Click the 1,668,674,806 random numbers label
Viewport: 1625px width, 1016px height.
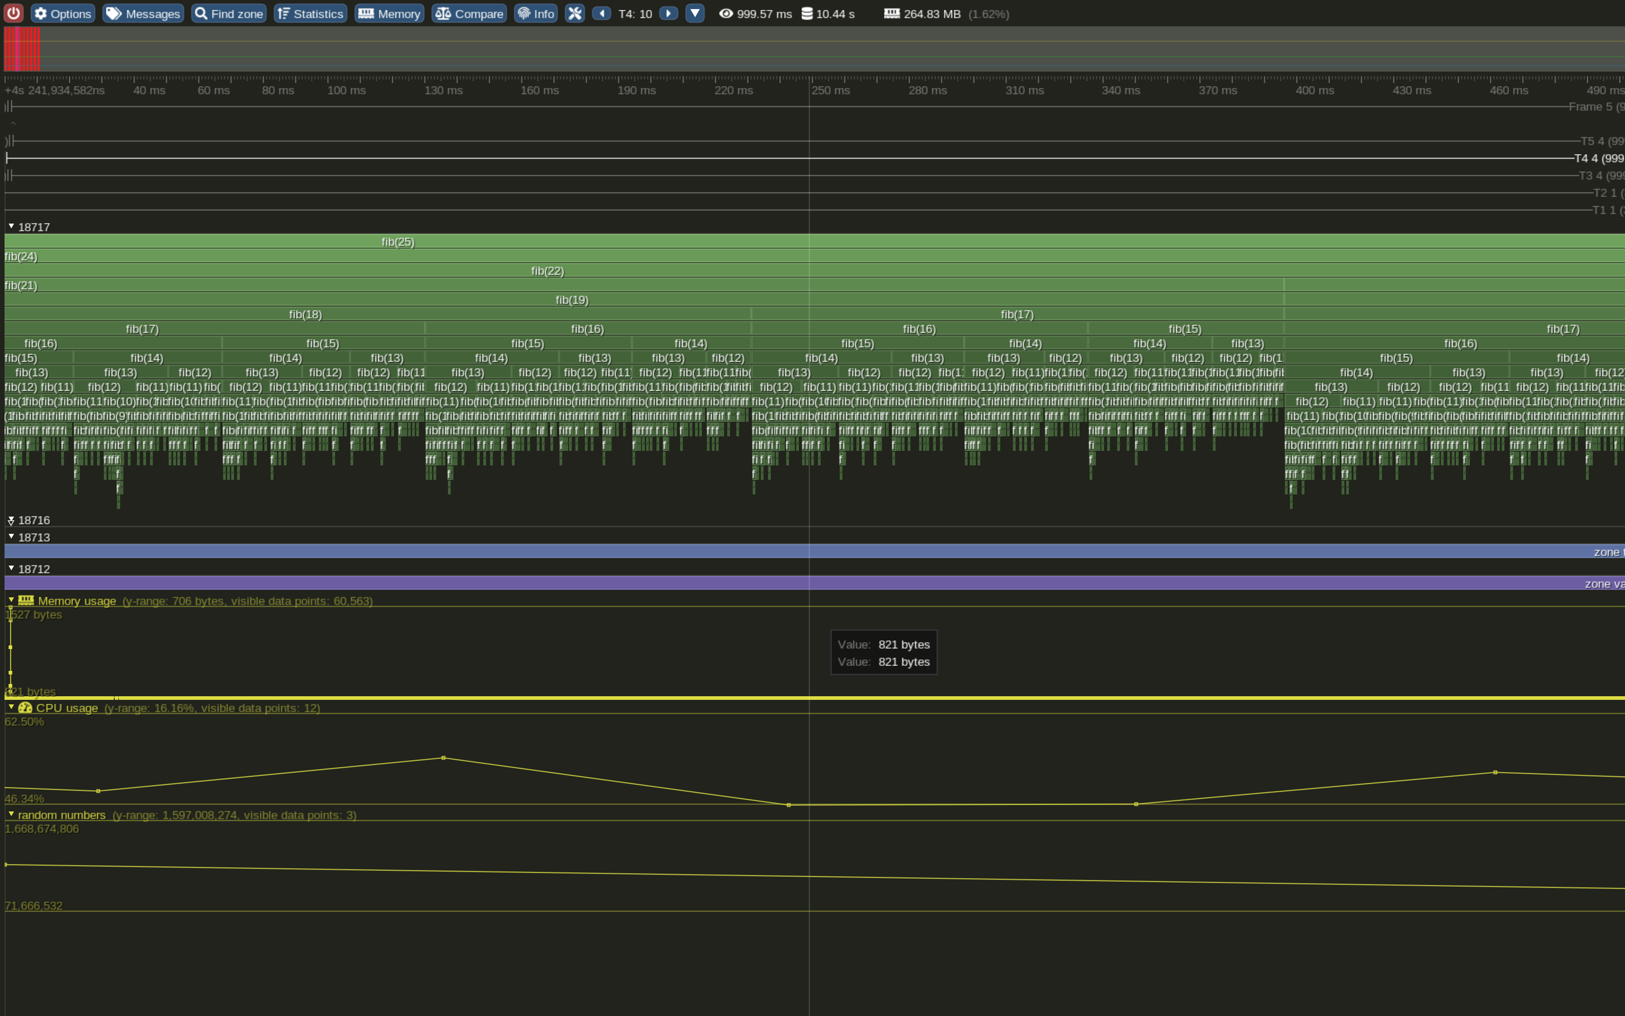[x=42, y=829]
